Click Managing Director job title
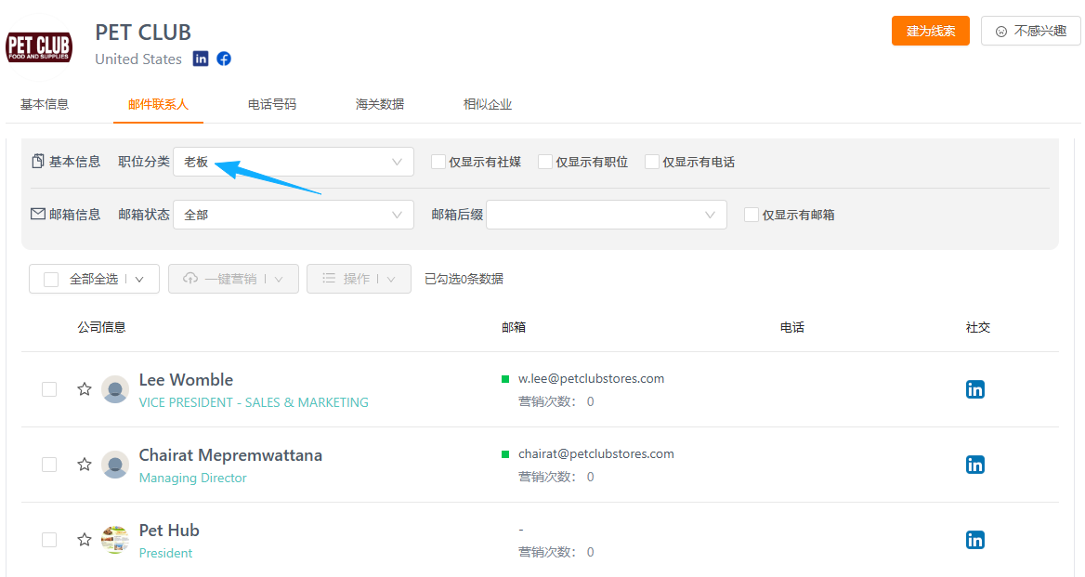Screen dimensions: 1085x577 pyautogui.click(x=192, y=479)
